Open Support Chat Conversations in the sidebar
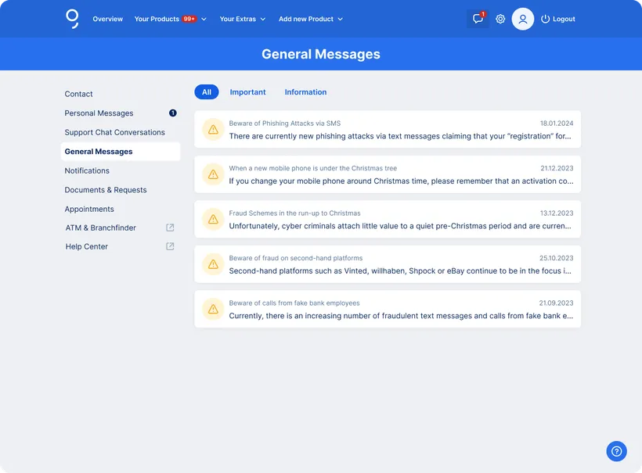642x473 pixels. (114, 132)
